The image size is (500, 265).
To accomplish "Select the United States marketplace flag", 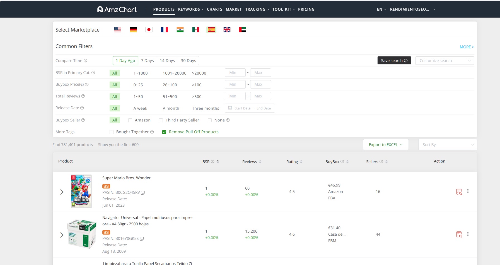I will click(118, 30).
